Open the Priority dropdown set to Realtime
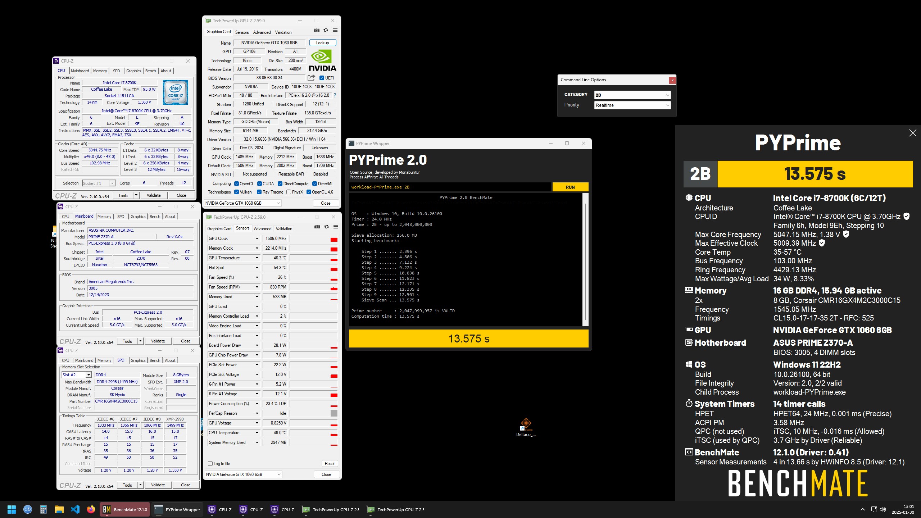Viewport: 921px width, 518px height. [x=632, y=105]
